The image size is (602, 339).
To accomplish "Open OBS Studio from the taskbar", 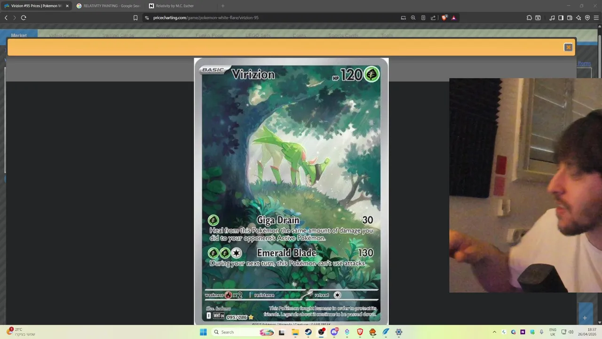I will pyautogui.click(x=321, y=332).
